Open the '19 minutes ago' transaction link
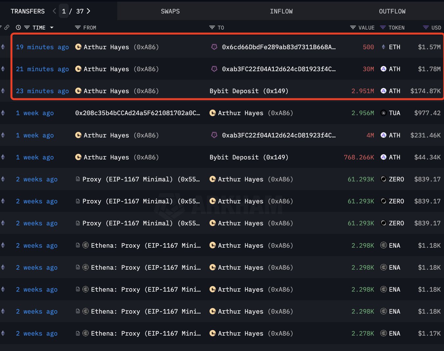 pos(42,47)
